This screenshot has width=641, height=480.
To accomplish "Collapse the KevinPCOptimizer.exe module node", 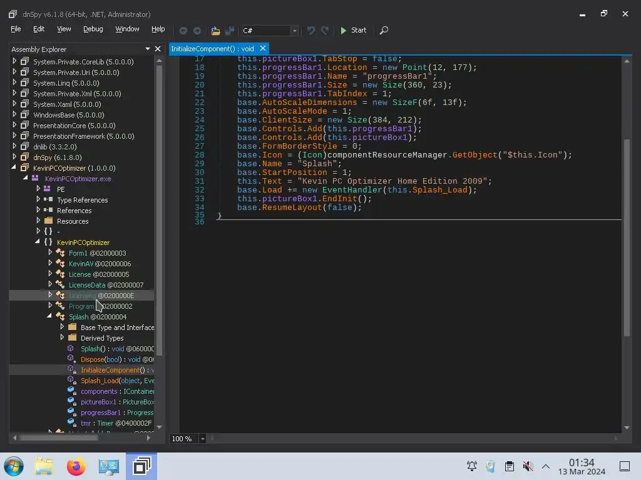I will (25, 178).
